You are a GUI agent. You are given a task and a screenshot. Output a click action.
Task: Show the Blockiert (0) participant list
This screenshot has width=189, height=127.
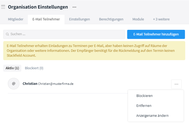pos(34,68)
